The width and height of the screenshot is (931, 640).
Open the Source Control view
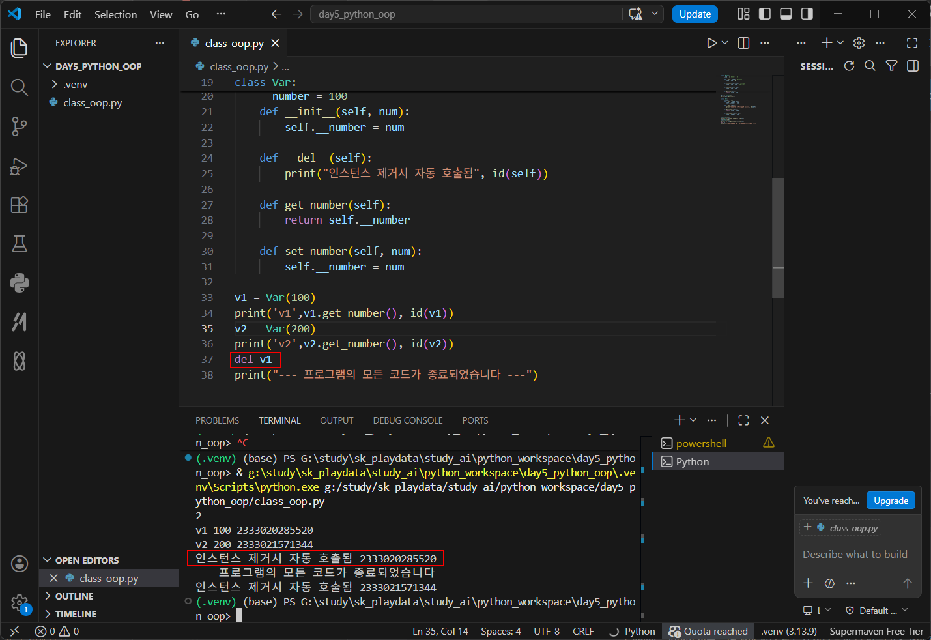(20, 126)
